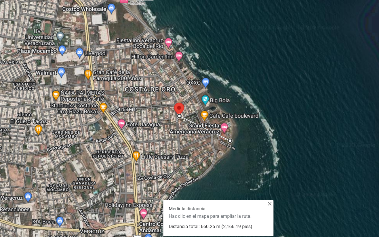Click the Liverpool store marker
379x237 pixels.
pyautogui.click(x=80, y=53)
